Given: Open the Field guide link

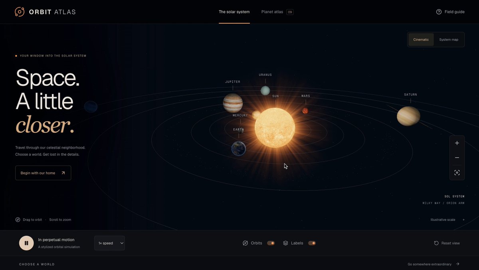Looking at the screenshot, I should (x=450, y=12).
